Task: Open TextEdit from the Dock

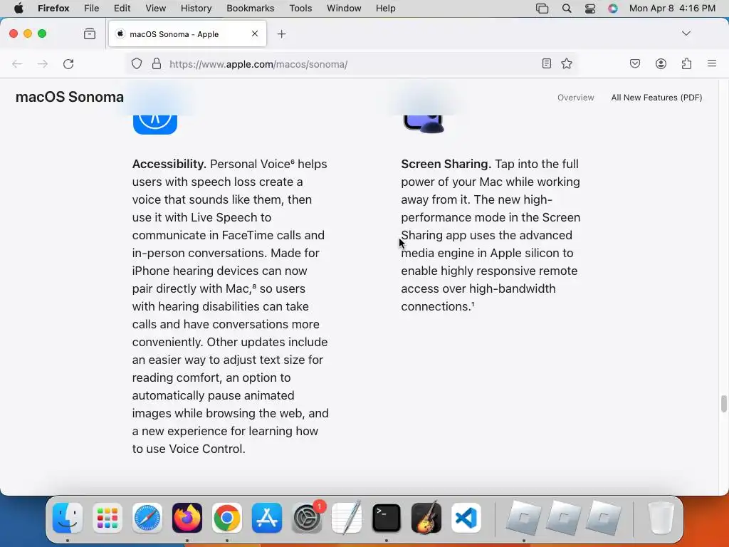Action: 347,518
